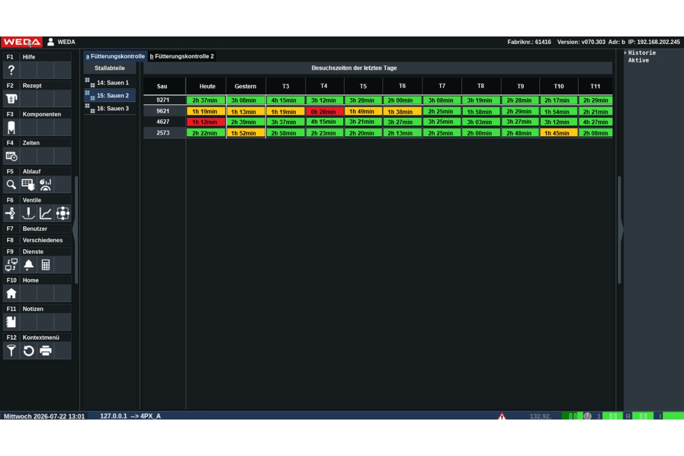
Task: Open the F7 Benutzer menu
Action: coord(37,229)
